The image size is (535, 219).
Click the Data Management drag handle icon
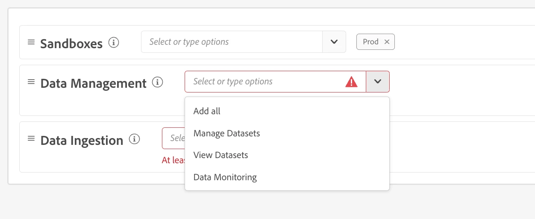tap(31, 82)
